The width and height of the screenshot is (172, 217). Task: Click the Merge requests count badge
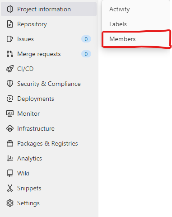(86, 54)
